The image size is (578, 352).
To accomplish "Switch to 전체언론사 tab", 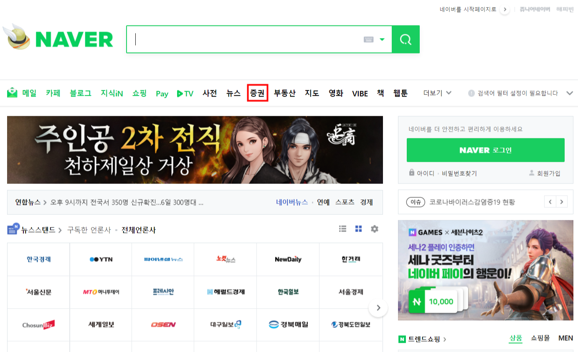I will click(x=139, y=230).
